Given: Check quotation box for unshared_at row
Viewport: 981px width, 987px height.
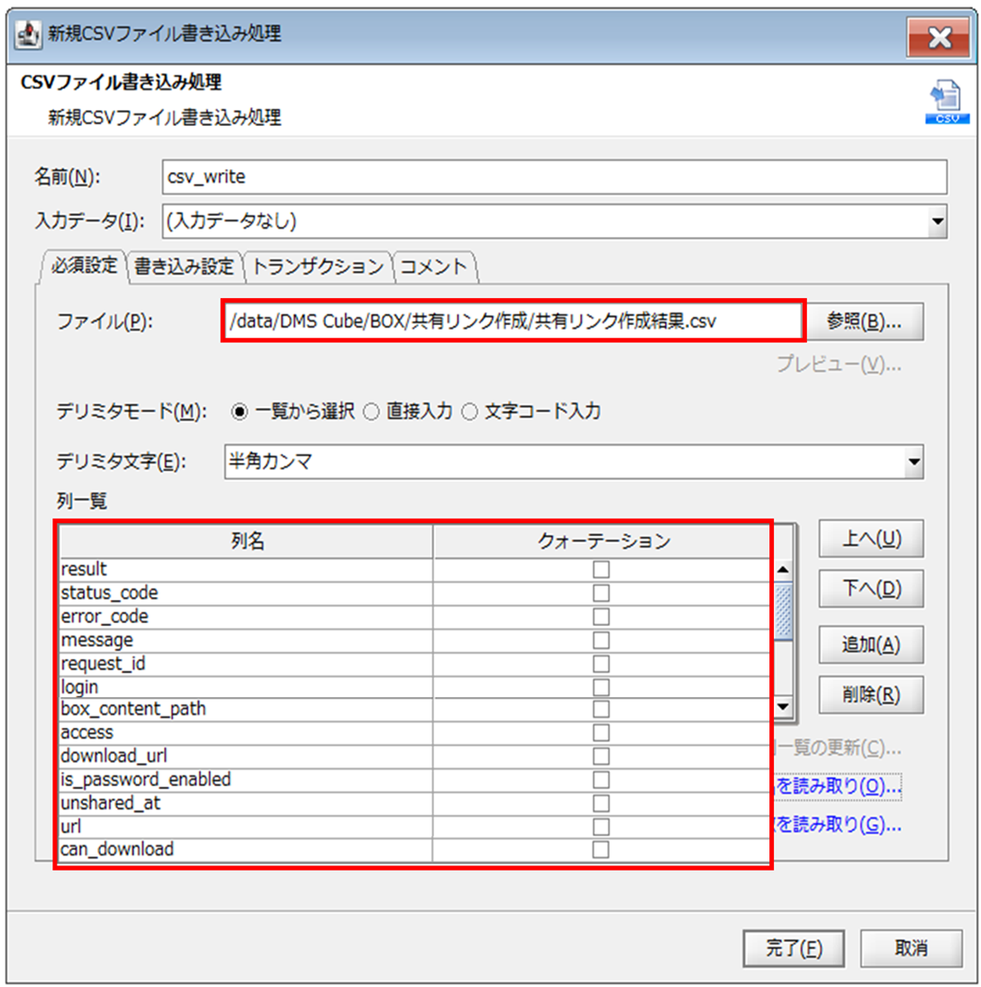Looking at the screenshot, I should (602, 803).
